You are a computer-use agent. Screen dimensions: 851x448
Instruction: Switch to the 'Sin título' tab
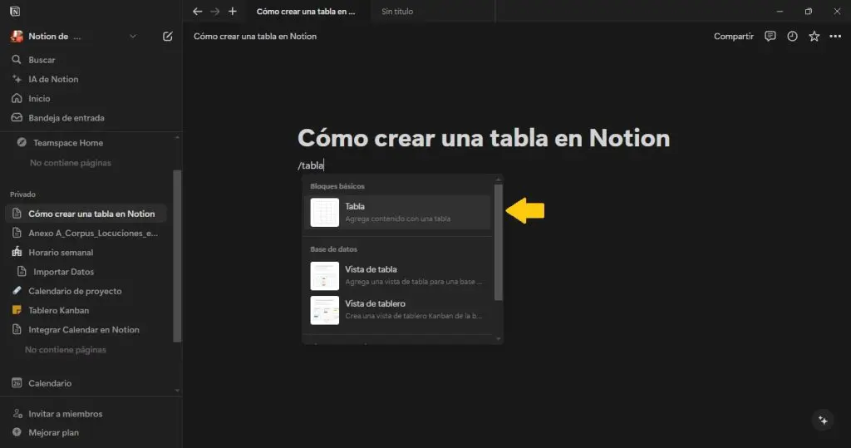point(396,12)
